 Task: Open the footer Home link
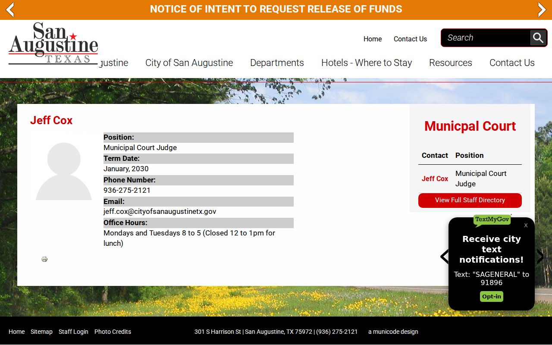16,332
